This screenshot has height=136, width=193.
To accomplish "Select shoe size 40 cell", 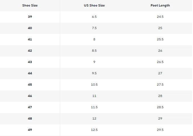I will click(x=30, y=28).
